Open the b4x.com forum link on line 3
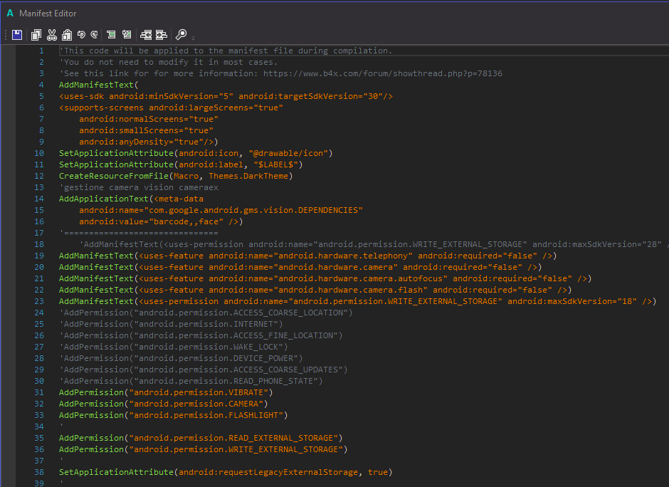669x487 pixels. click(382, 73)
